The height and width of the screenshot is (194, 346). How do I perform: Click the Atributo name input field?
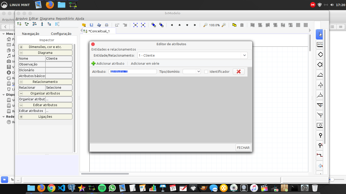click(133, 71)
